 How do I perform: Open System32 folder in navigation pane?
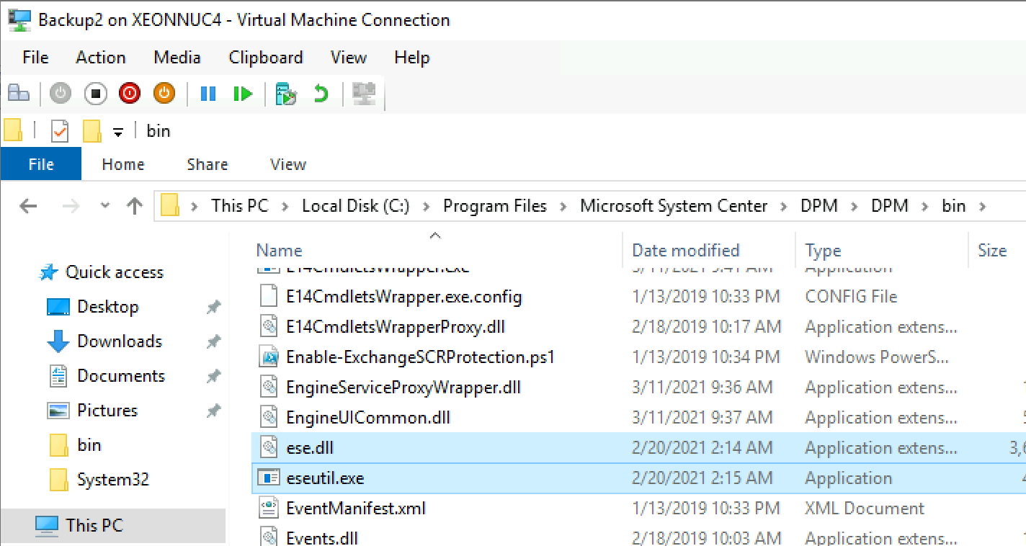point(113,480)
